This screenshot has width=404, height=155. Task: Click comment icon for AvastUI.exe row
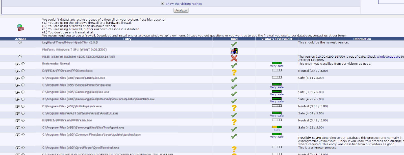point(18,113)
